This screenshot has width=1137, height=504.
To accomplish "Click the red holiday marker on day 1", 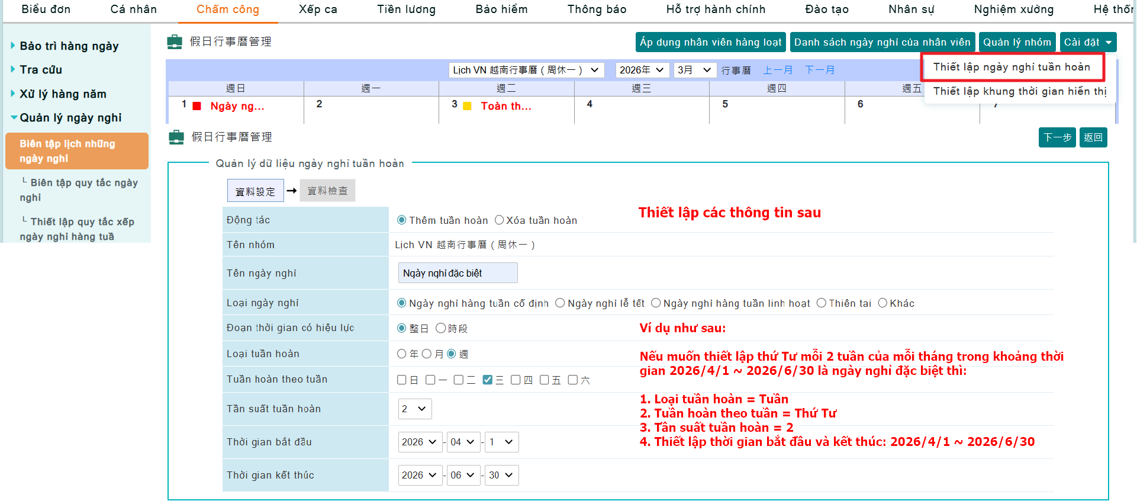I will (x=197, y=106).
